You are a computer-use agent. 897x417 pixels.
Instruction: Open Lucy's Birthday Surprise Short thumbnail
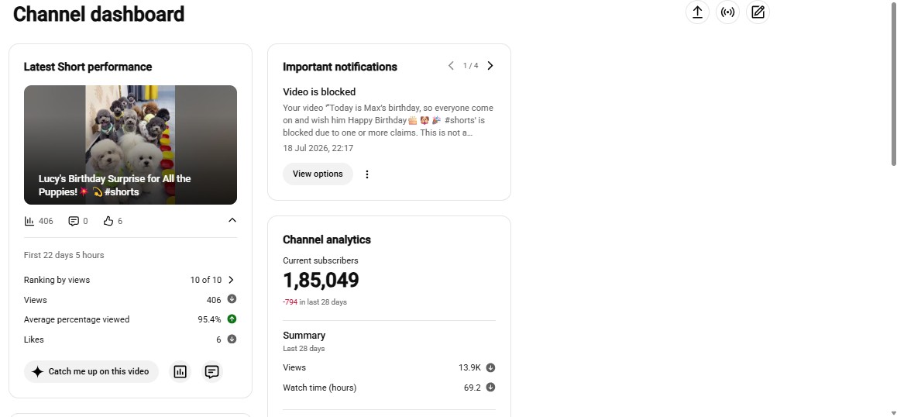(130, 145)
